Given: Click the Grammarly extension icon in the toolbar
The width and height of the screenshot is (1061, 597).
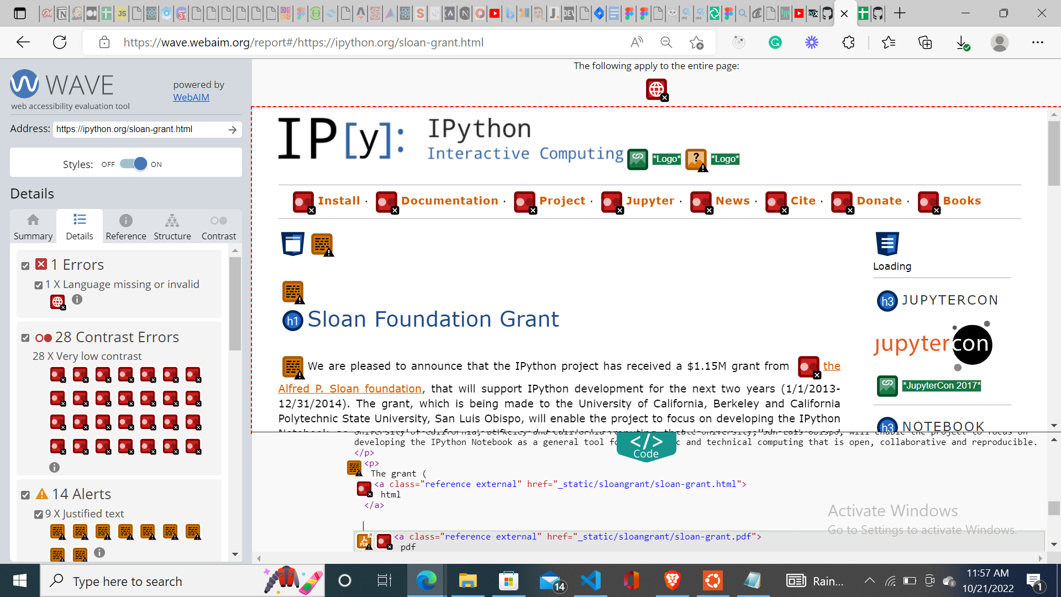Looking at the screenshot, I should 775,42.
